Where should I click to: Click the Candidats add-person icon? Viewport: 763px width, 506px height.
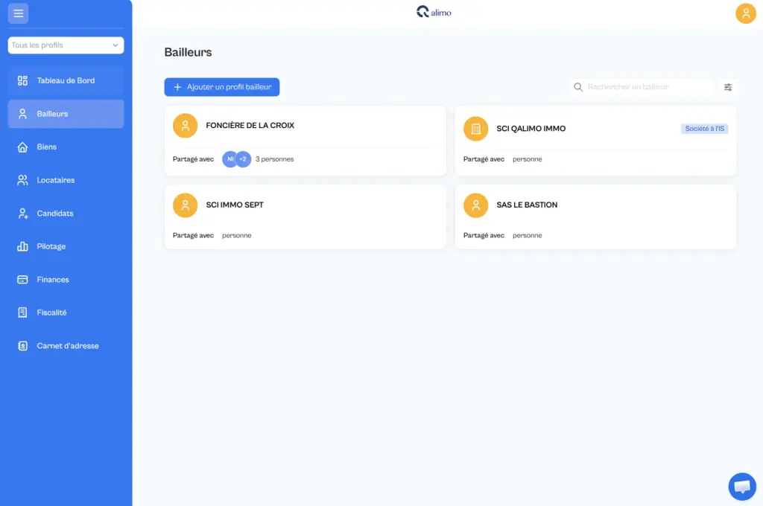pyautogui.click(x=22, y=214)
